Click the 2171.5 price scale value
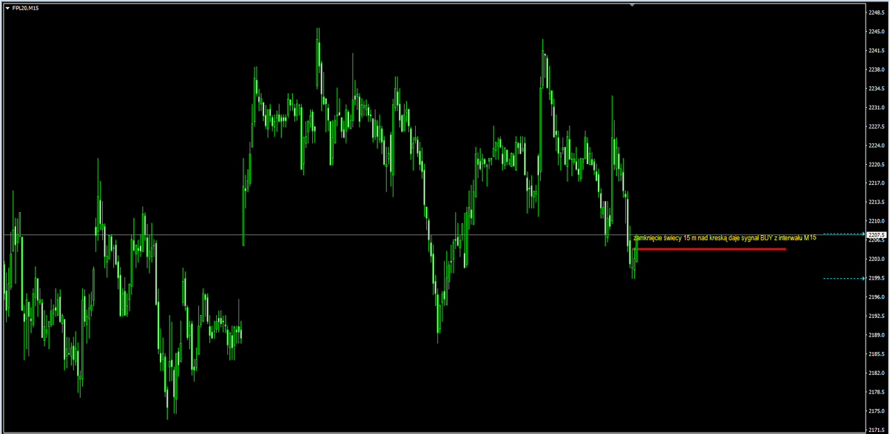The image size is (890, 434). [876, 430]
